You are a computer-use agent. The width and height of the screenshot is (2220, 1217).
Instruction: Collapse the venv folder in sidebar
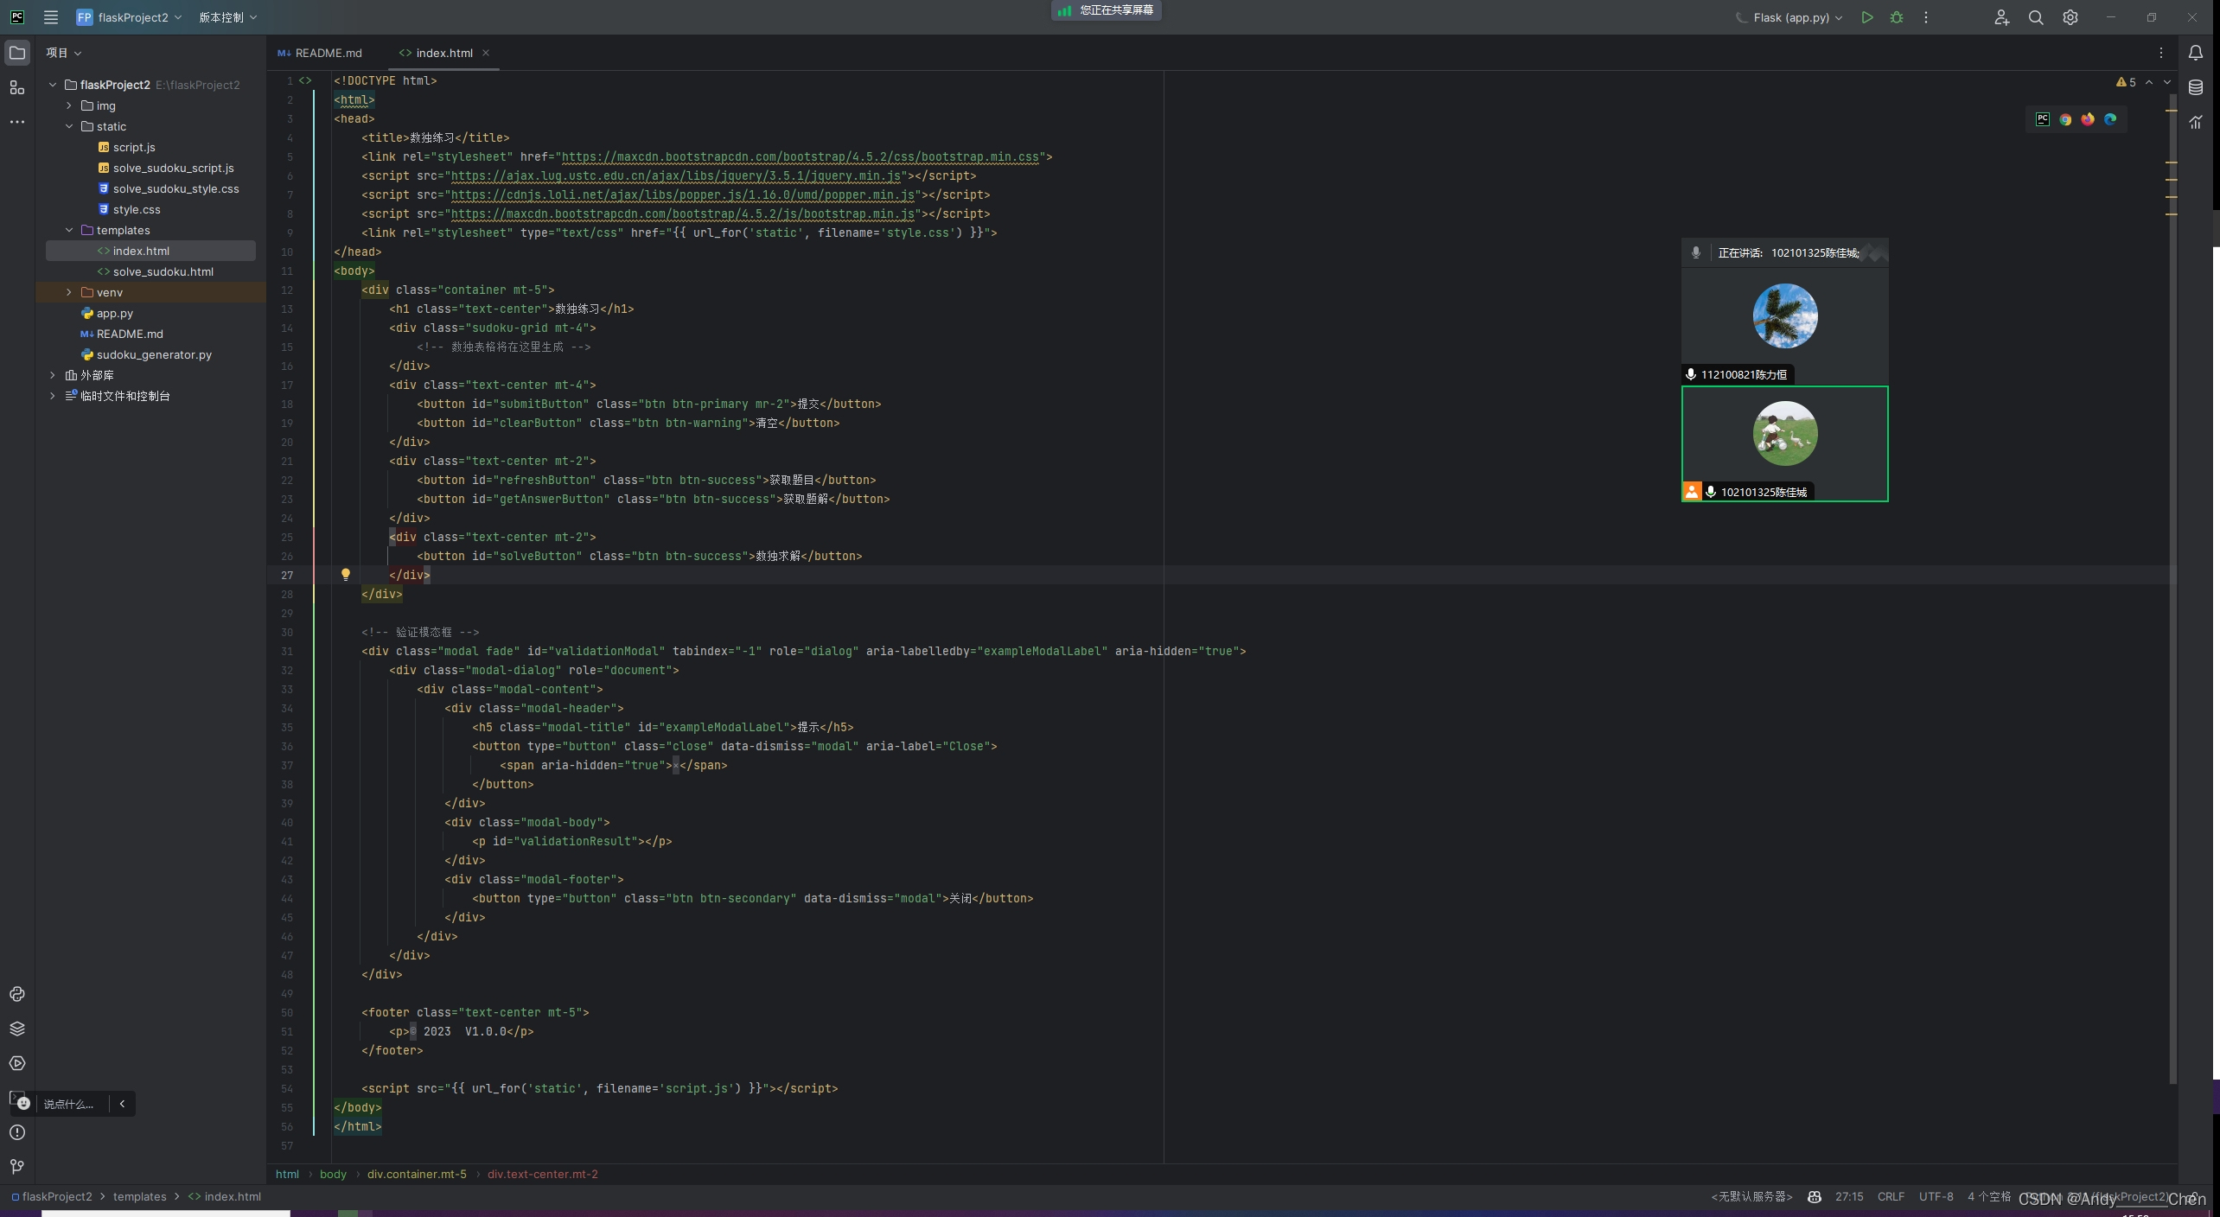tap(70, 292)
